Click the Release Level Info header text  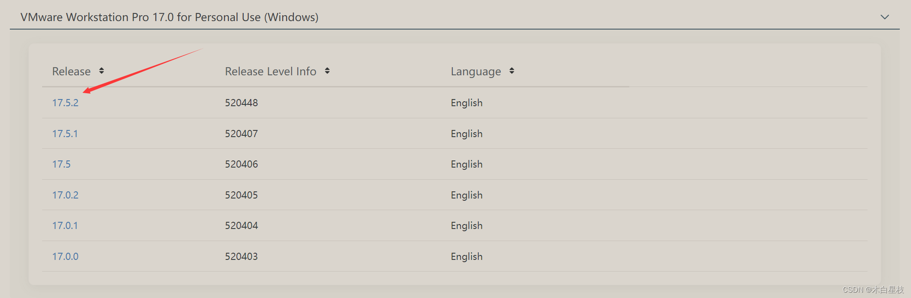[271, 71]
